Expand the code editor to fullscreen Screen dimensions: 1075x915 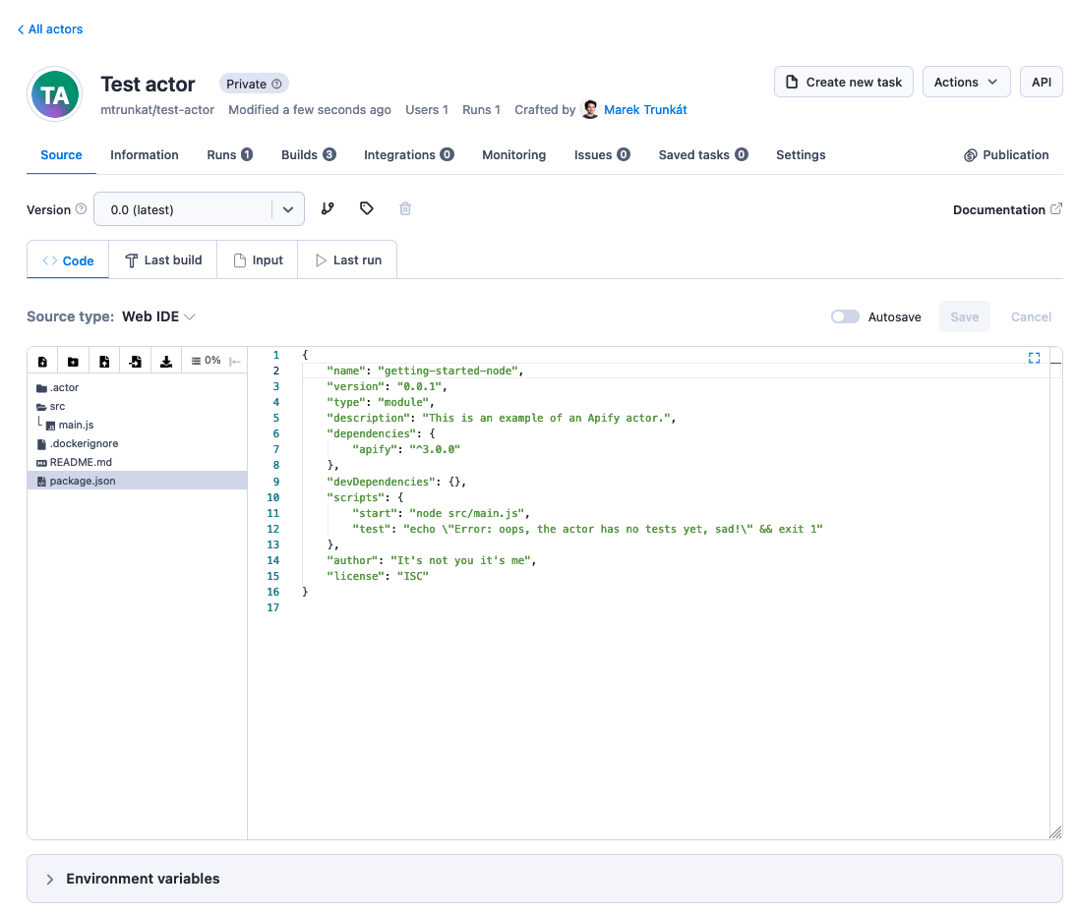[1034, 358]
